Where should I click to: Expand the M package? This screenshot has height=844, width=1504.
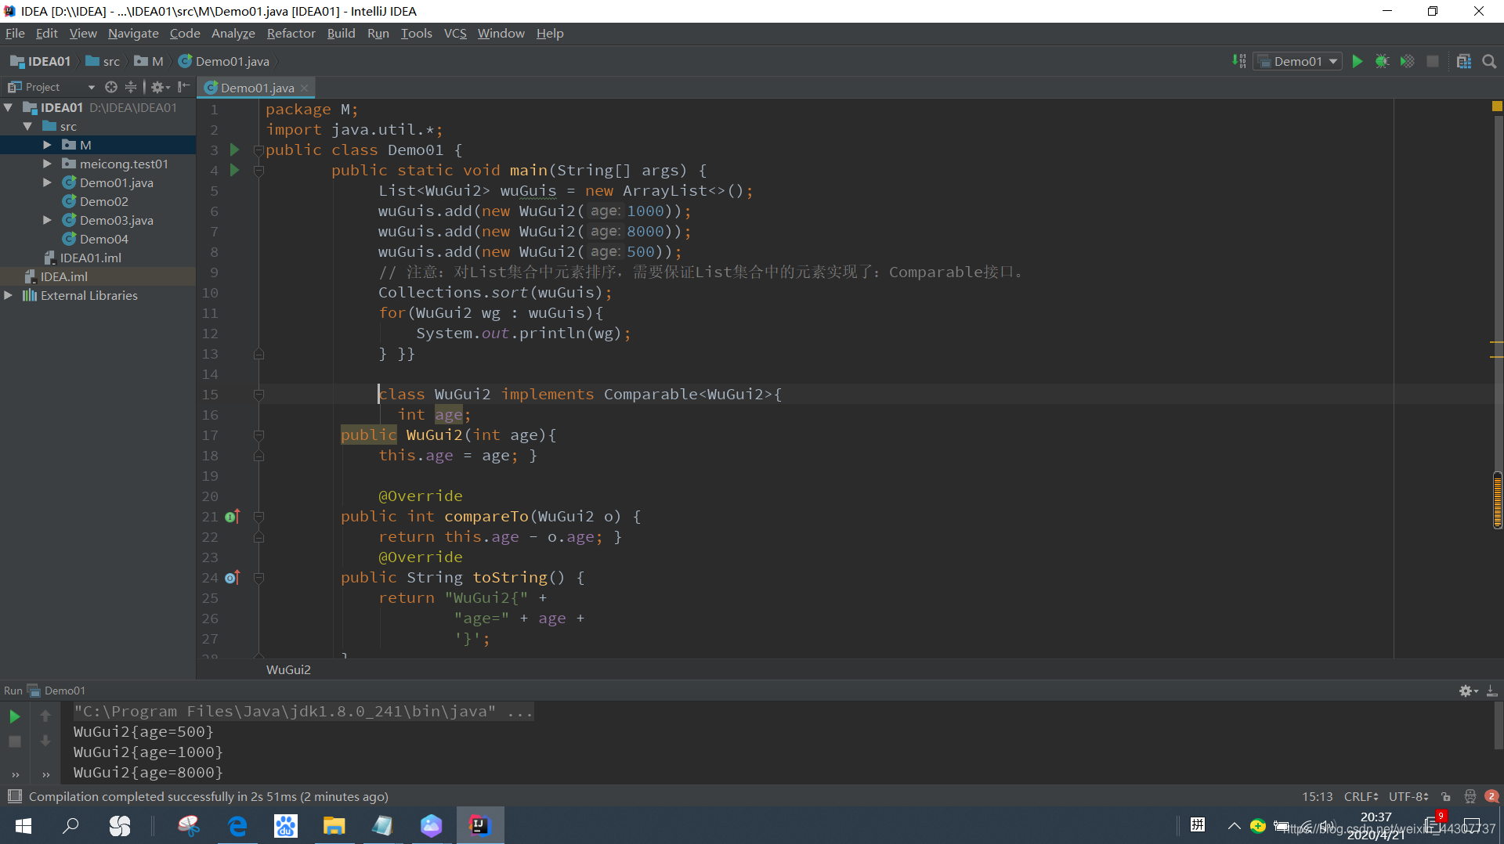pyautogui.click(x=47, y=145)
